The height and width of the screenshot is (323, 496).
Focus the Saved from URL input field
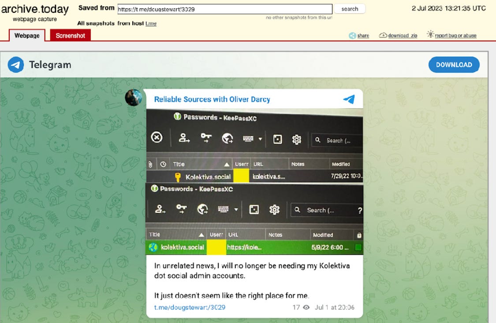coord(225,9)
